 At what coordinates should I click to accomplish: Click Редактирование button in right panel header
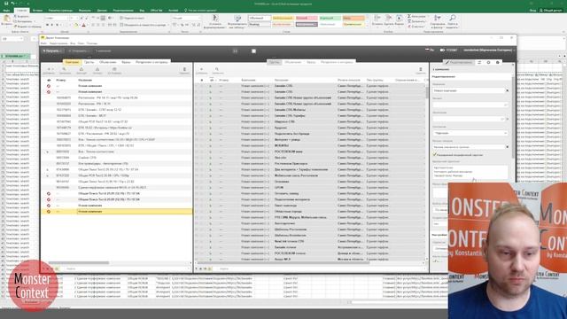coord(459,62)
